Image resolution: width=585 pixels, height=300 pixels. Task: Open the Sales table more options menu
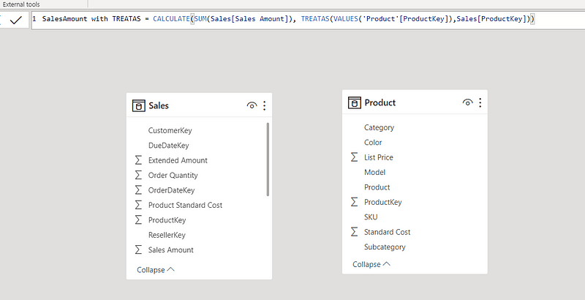[264, 106]
